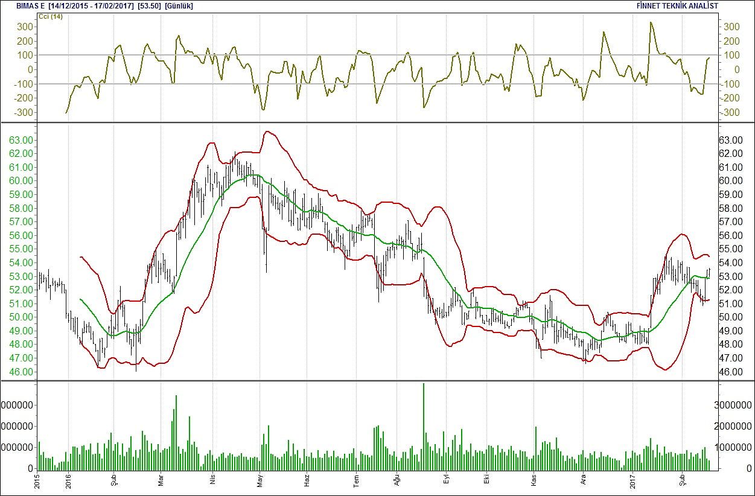The height and width of the screenshot is (496, 755).
Task: Click '46.00' on the left green price axis
Action: 21,372
